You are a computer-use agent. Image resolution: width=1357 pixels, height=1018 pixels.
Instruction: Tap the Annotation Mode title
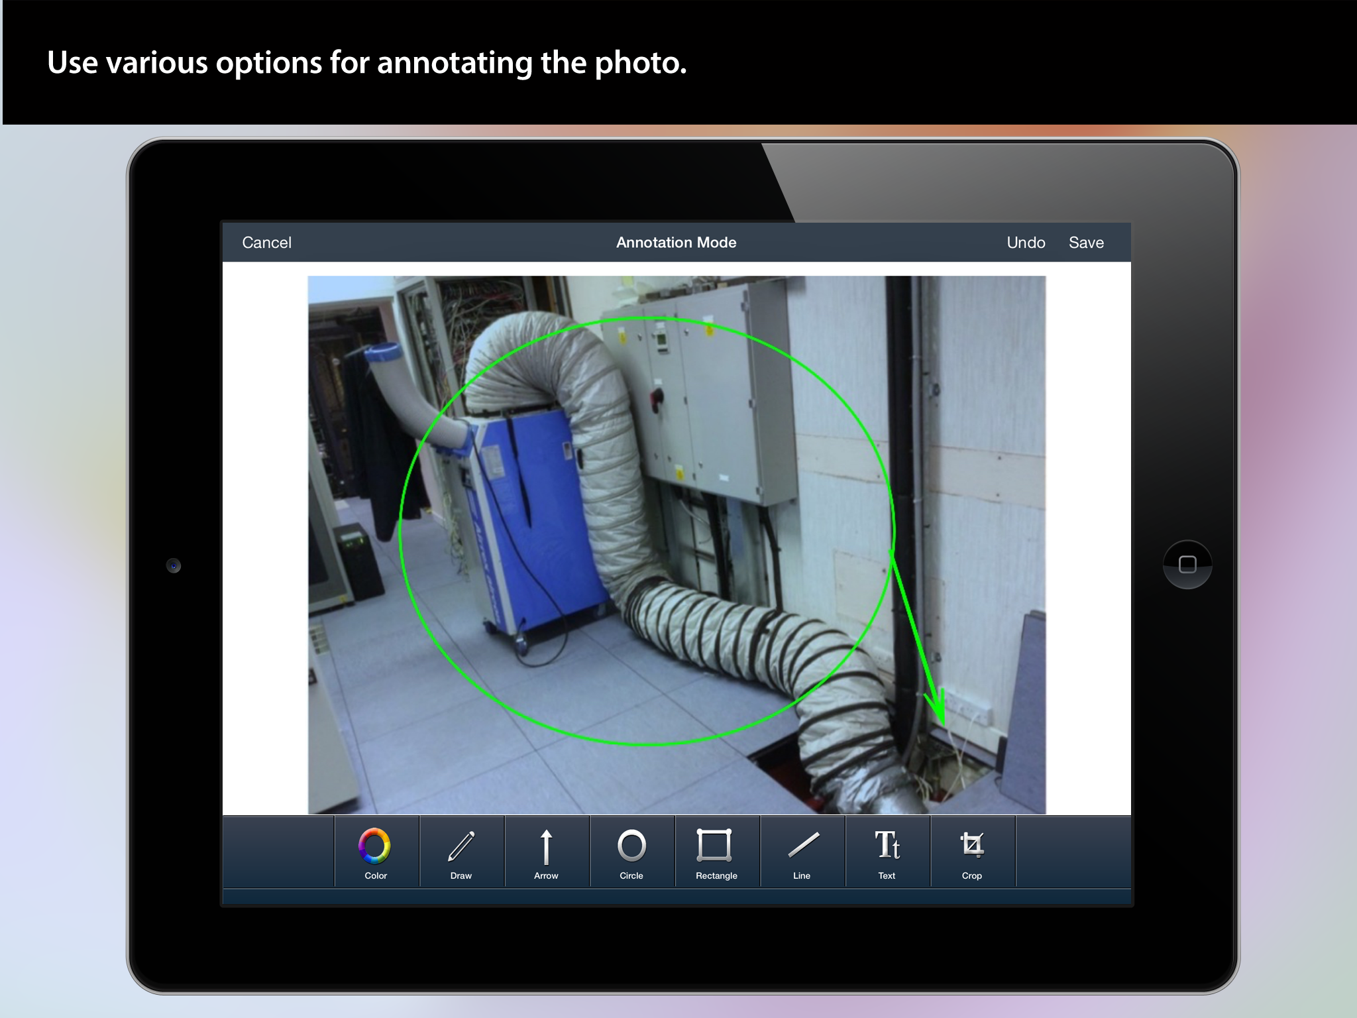pos(676,243)
